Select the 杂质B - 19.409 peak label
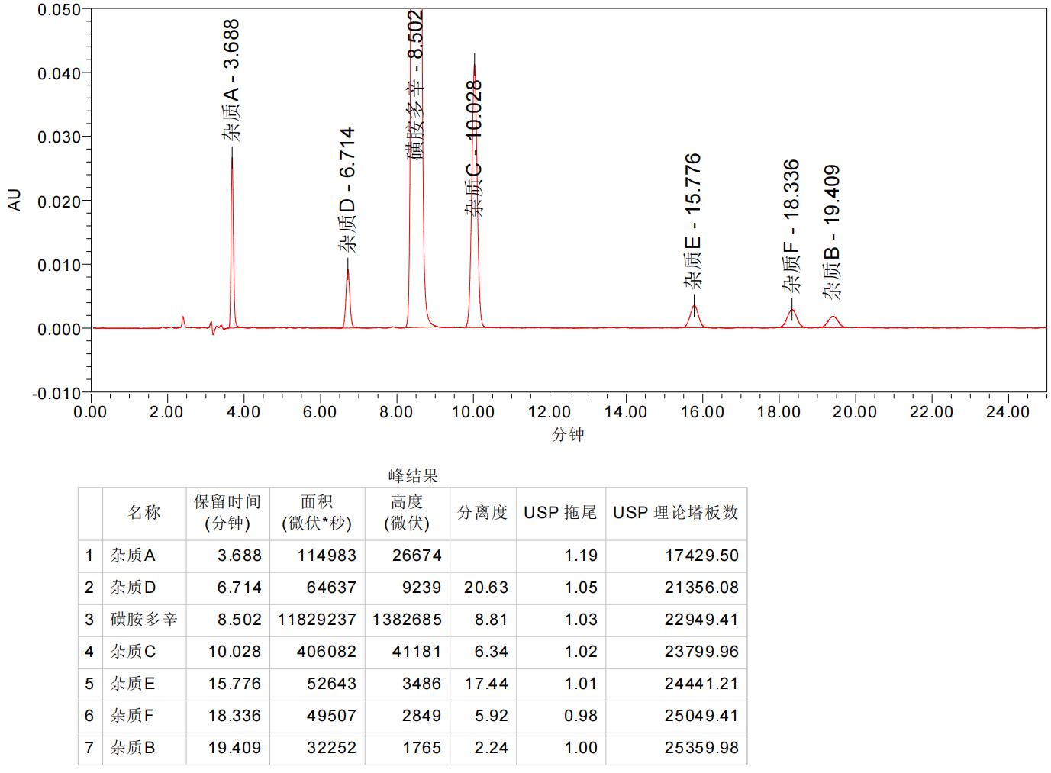 (832, 232)
